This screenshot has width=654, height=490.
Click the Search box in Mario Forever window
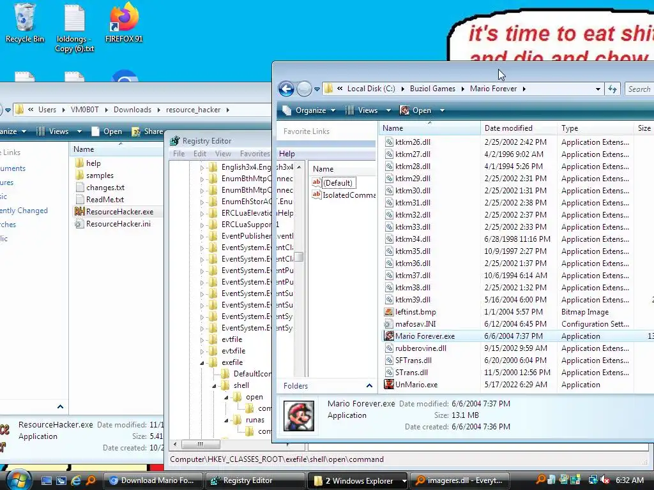click(639, 89)
